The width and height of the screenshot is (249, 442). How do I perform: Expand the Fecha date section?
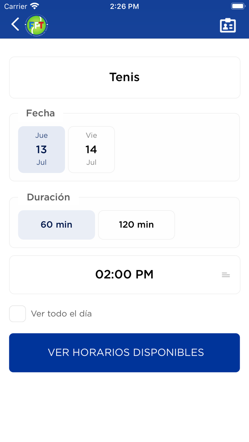click(40, 113)
